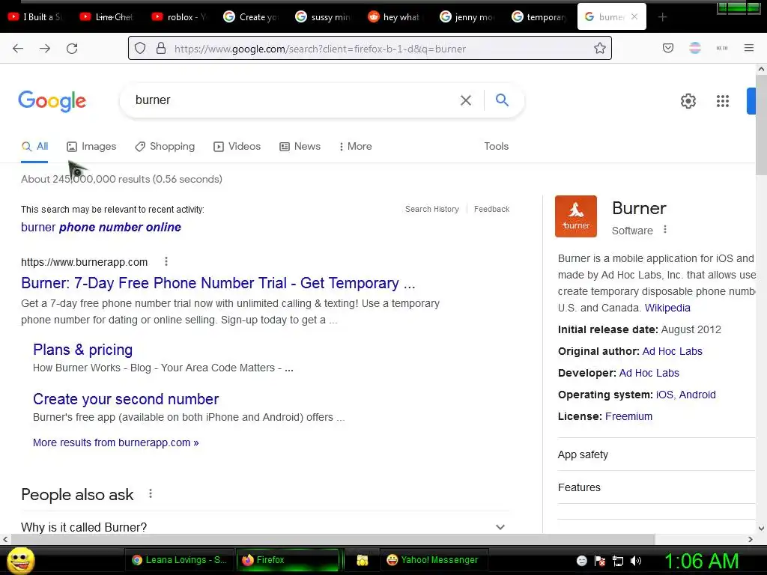Open the Pocket save icon
The height and width of the screenshot is (575, 767).
[668, 48]
